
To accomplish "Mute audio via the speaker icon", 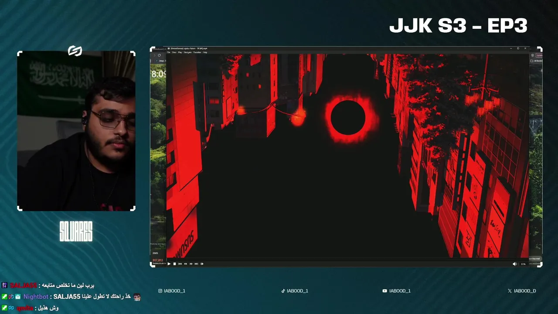I will 514,264.
